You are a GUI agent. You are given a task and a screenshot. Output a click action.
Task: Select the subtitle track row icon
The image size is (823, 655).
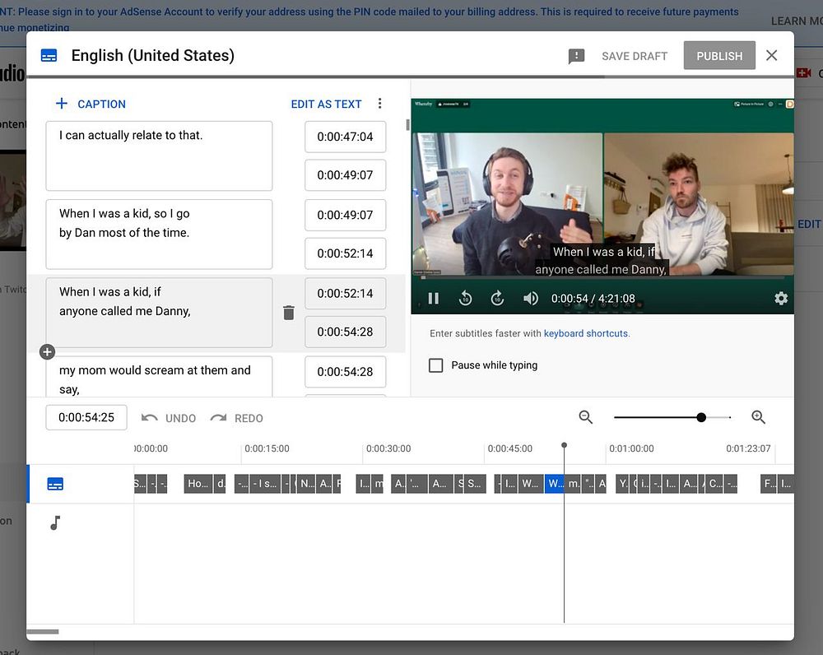[55, 484]
